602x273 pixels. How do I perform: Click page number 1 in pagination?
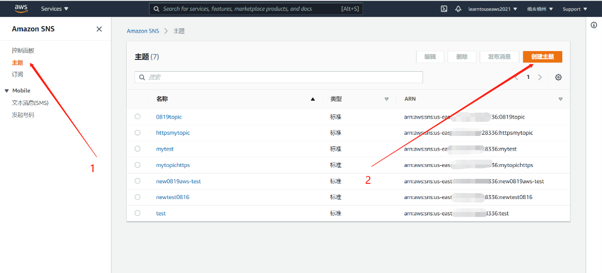click(x=528, y=77)
